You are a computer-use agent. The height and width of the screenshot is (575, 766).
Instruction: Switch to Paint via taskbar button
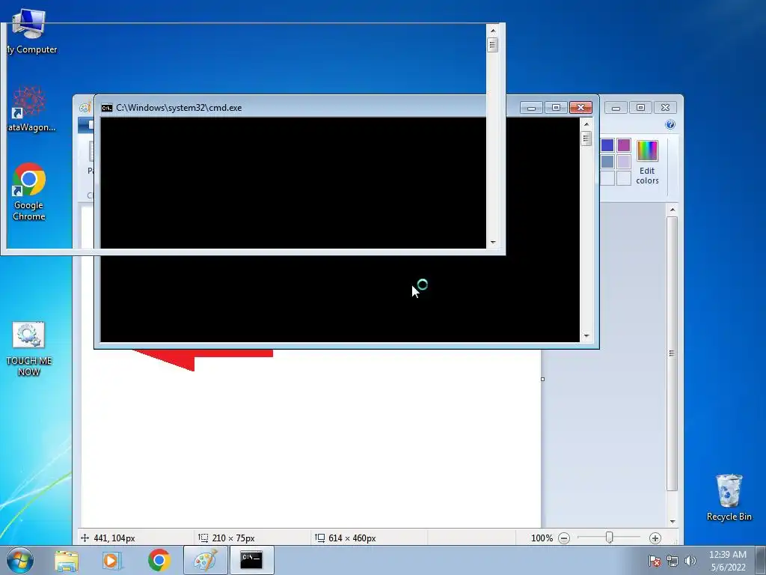206,560
